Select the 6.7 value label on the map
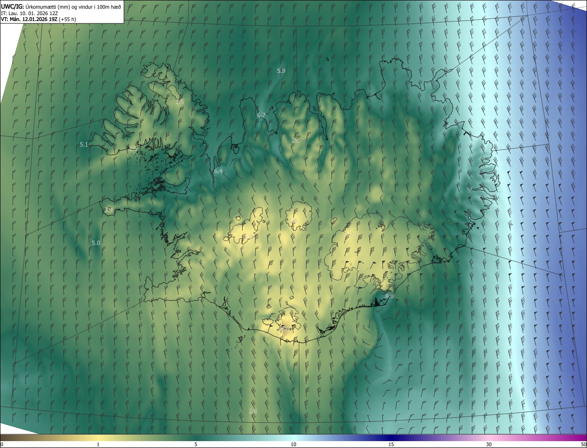Viewport: 587px width, 448px height. (261, 115)
